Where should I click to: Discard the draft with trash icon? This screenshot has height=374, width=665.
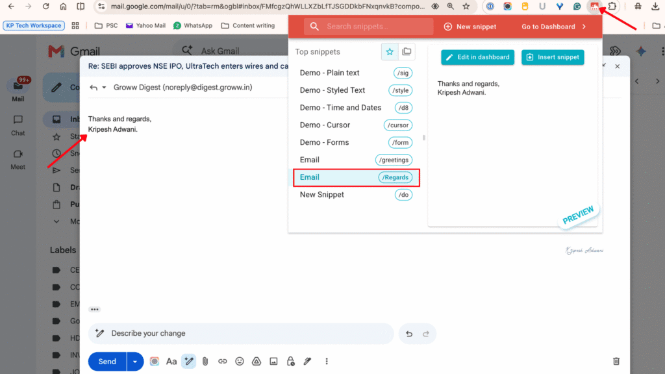616,361
